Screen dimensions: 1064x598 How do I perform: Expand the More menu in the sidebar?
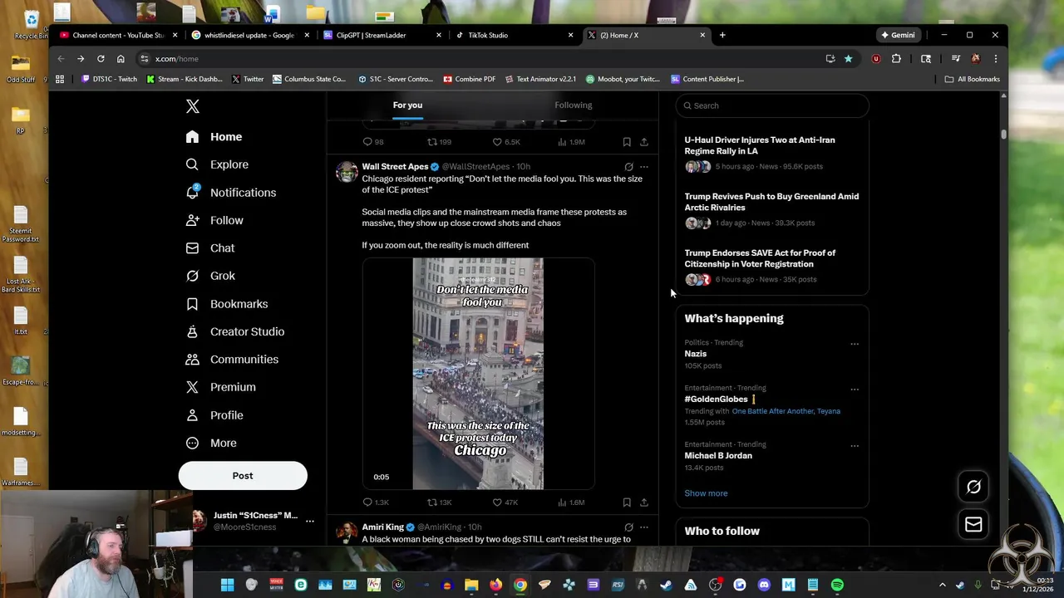coord(212,443)
